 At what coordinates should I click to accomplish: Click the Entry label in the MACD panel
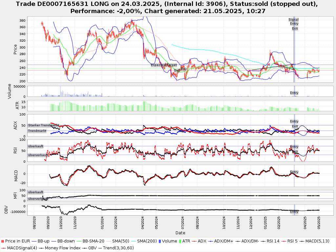click(x=294, y=172)
